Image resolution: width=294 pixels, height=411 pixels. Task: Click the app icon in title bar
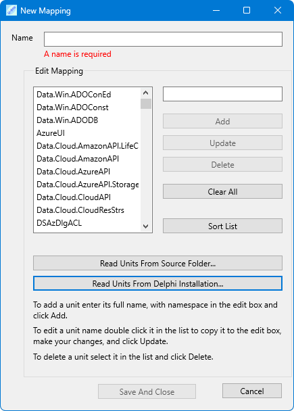click(x=11, y=11)
